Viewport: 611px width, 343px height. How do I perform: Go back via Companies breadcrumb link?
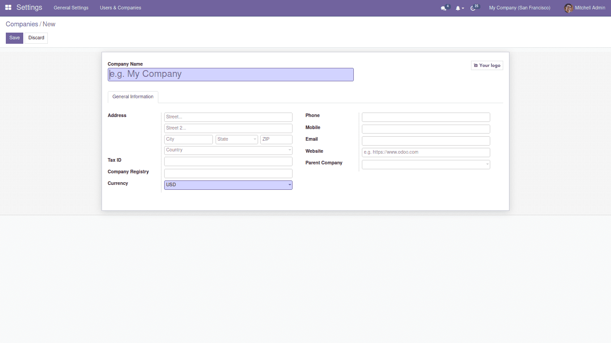coord(22,24)
